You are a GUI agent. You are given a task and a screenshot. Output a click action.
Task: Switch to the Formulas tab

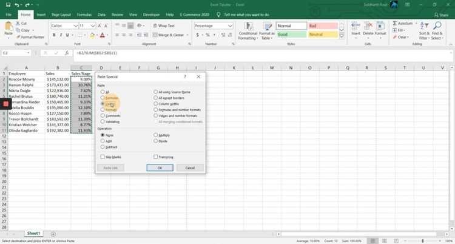pos(84,15)
